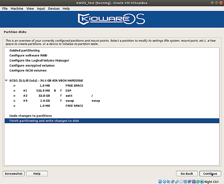Viewport: 224px width, 184px height.
Task: Click the 'B' bootable flag on partition #1
Action: 55,90
